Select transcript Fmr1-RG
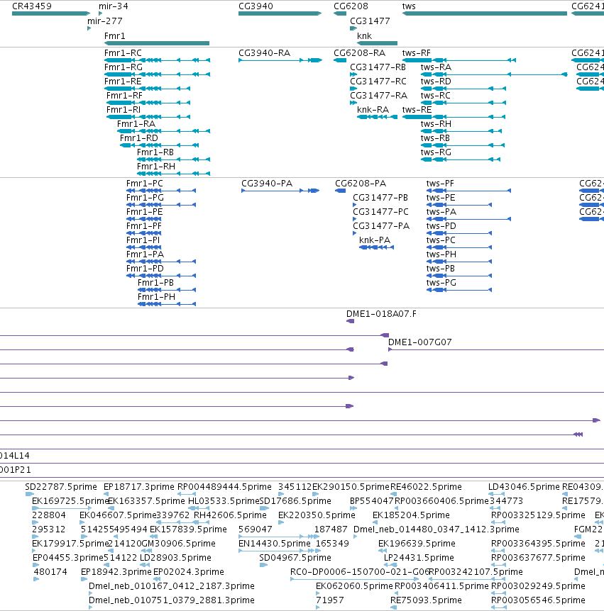The height and width of the screenshot is (611, 604). pyautogui.click(x=158, y=74)
